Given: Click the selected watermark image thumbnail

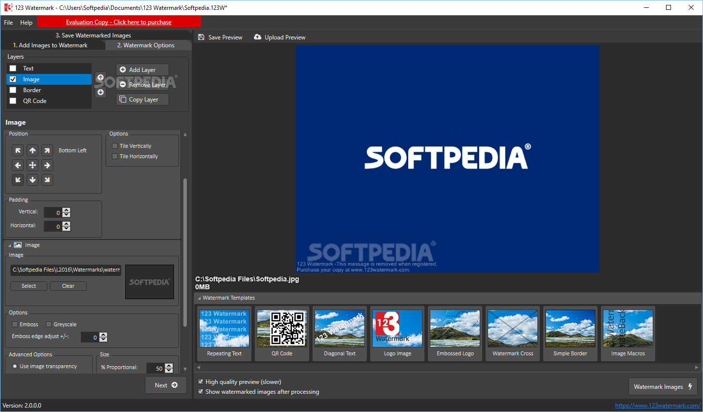Looking at the screenshot, I should (x=149, y=282).
